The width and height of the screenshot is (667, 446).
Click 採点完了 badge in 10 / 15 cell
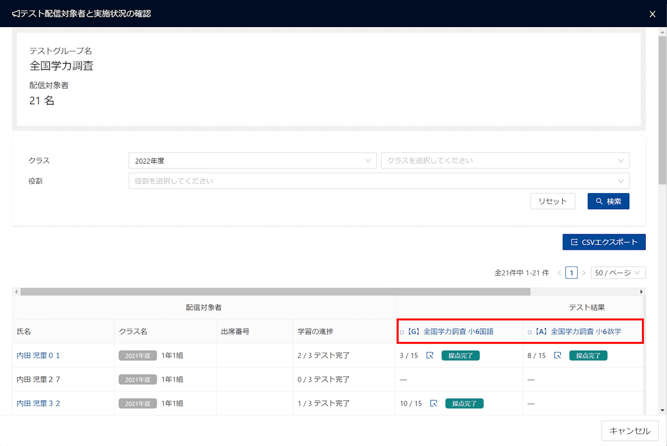point(464,403)
